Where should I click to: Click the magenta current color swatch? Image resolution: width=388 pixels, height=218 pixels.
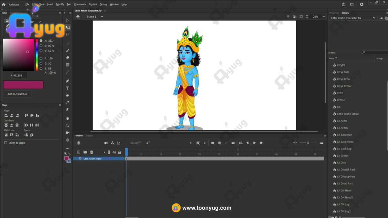pyautogui.click(x=23, y=85)
